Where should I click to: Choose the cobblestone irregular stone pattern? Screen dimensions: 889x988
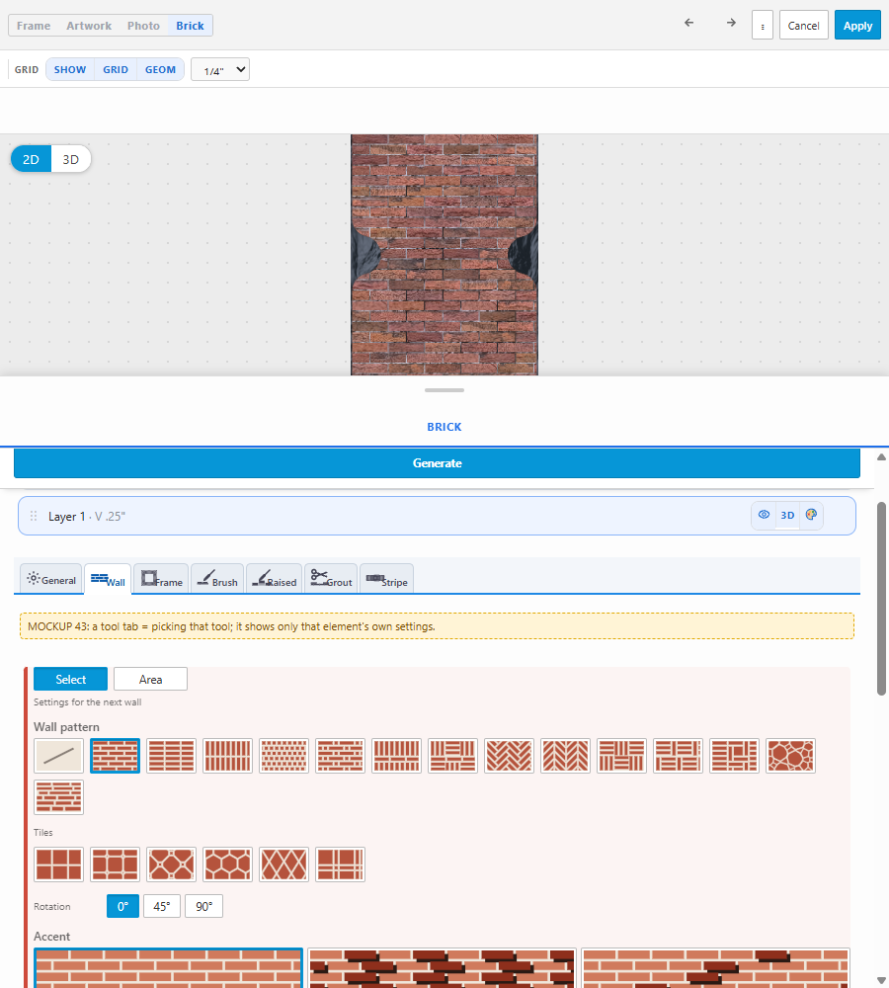tap(790, 756)
